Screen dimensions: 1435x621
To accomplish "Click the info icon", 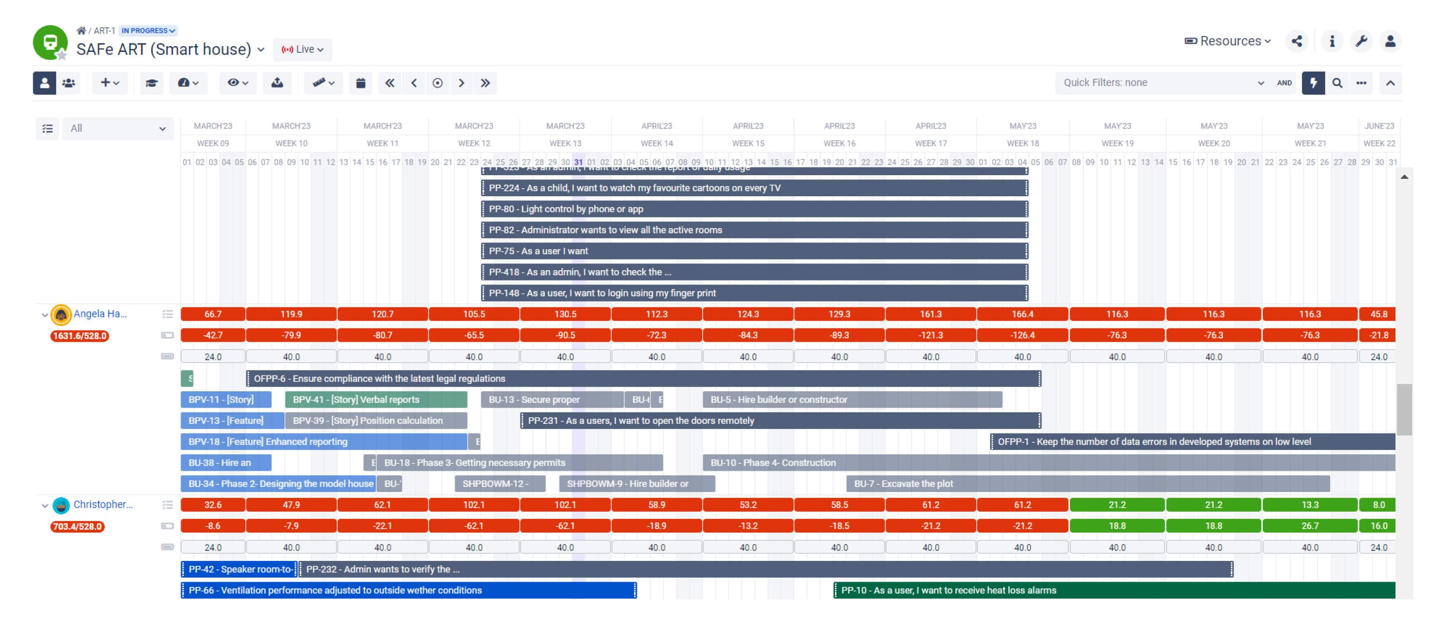I will point(1332,41).
